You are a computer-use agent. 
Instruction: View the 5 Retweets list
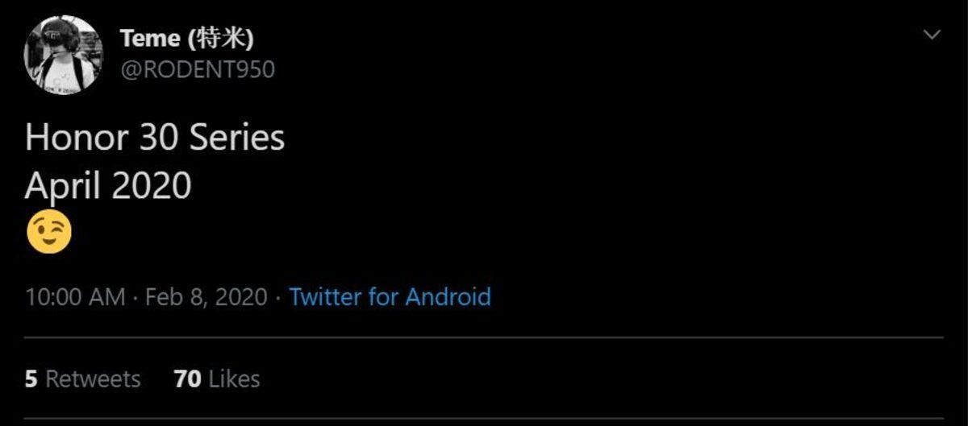82,378
